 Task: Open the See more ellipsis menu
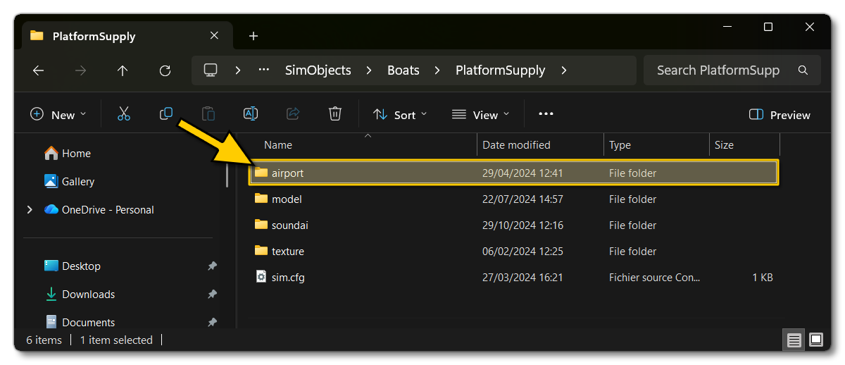coord(546,114)
